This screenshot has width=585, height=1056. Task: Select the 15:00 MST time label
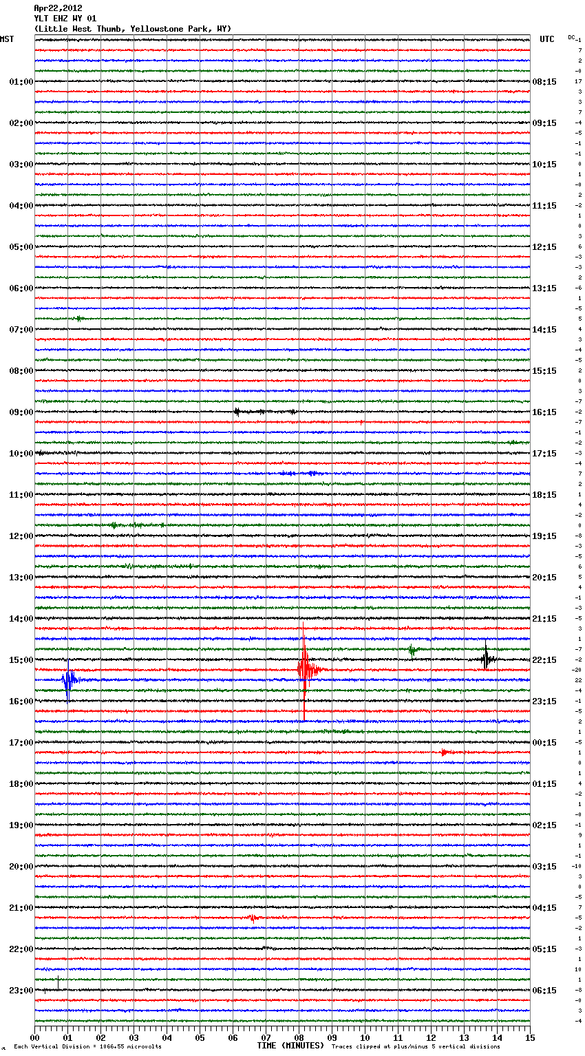point(21,660)
